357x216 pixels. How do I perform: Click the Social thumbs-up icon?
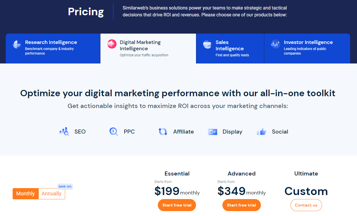click(x=262, y=132)
